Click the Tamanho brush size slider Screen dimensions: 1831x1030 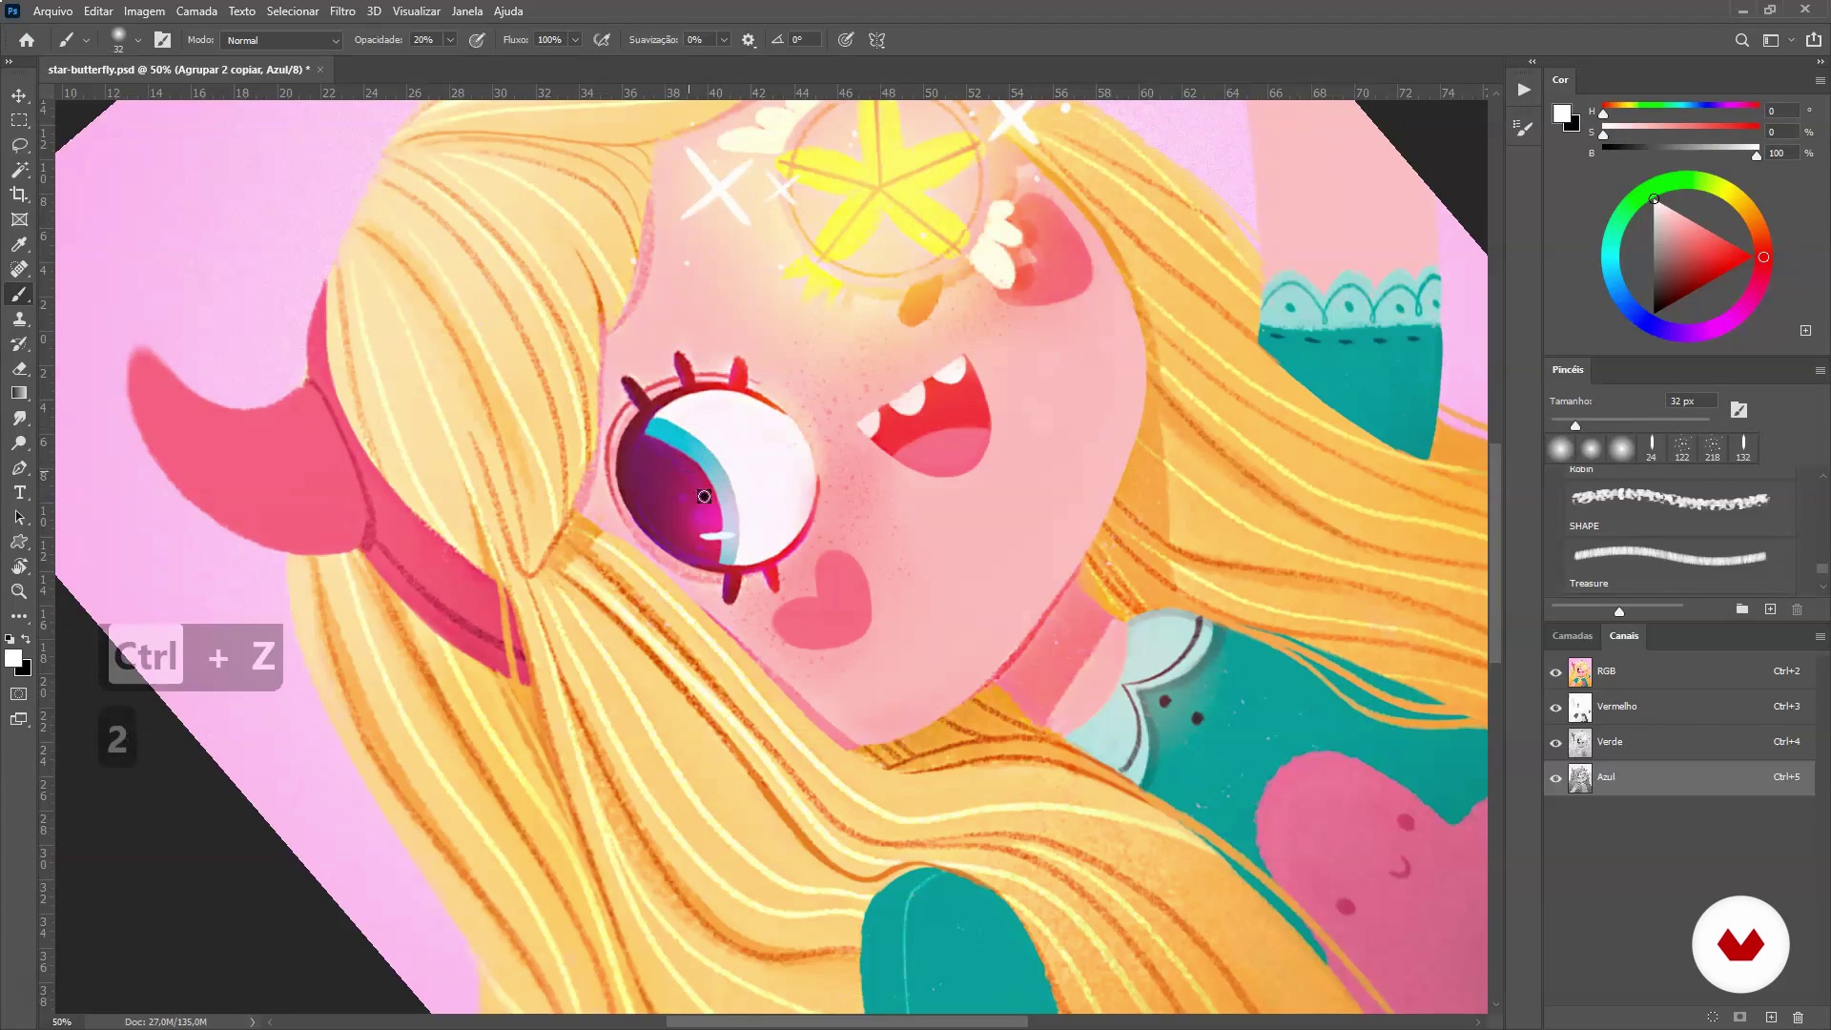[1629, 420]
